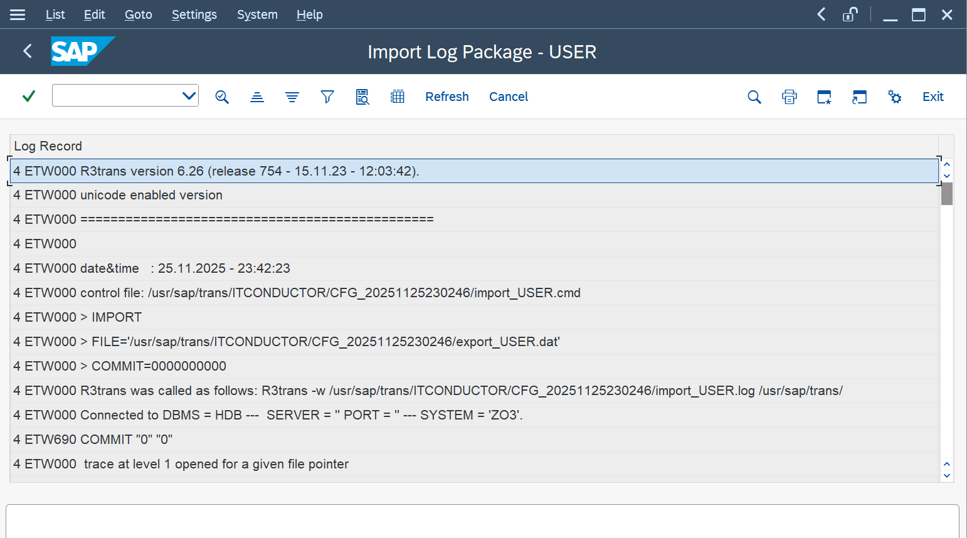The width and height of the screenshot is (967, 538).
Task: Open the Goto menu
Action: [138, 14]
